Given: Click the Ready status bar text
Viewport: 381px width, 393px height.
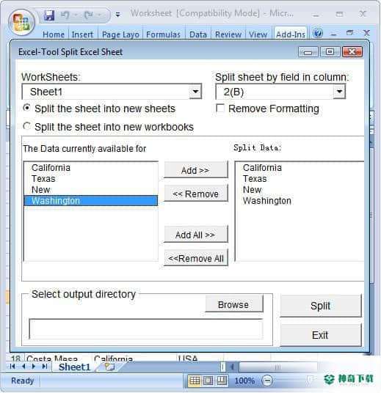Looking at the screenshot, I should [x=22, y=381].
